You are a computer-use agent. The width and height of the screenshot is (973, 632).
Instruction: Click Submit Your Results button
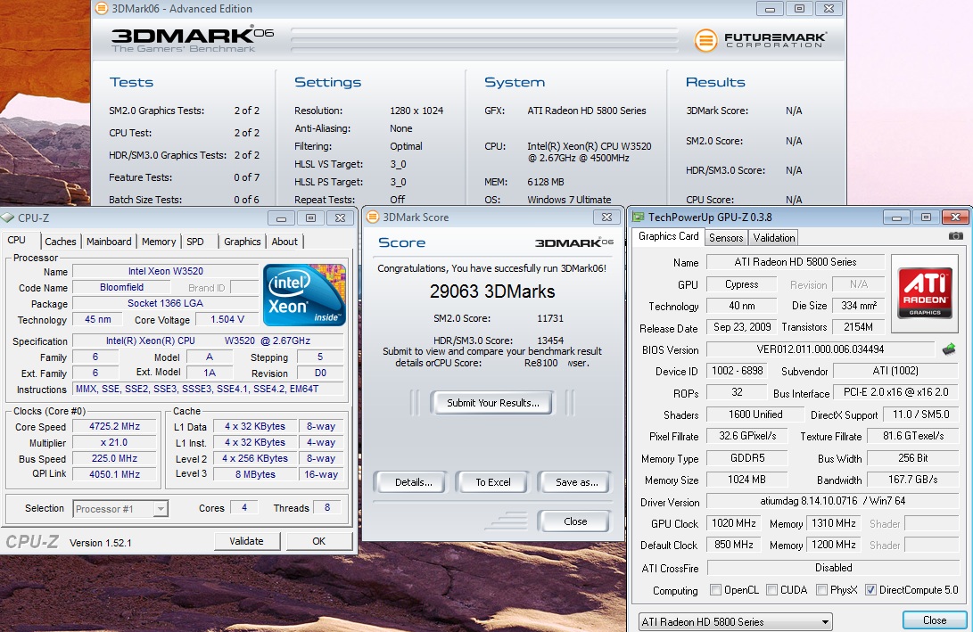pos(492,403)
